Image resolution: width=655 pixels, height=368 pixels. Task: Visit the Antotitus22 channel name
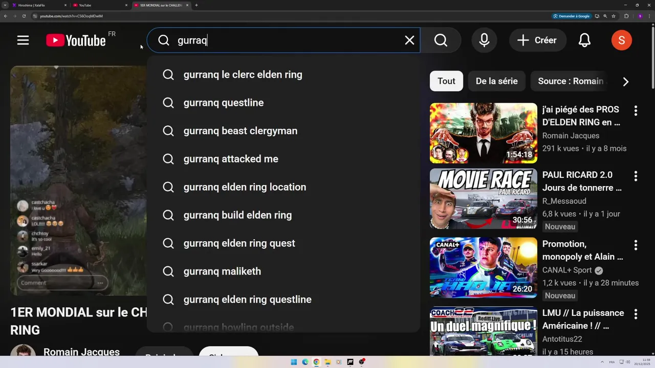pos(562,339)
